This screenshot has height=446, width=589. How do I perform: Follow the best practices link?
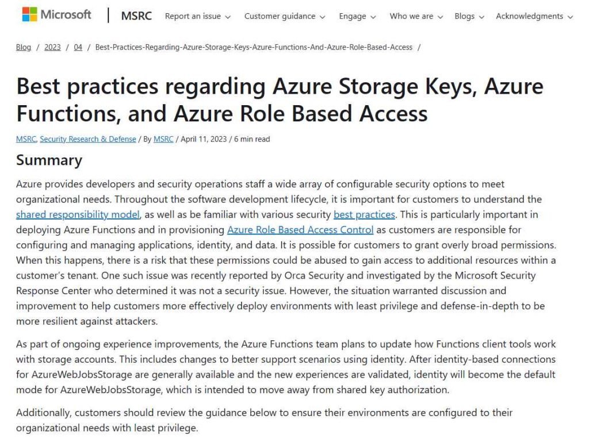pyautogui.click(x=364, y=214)
